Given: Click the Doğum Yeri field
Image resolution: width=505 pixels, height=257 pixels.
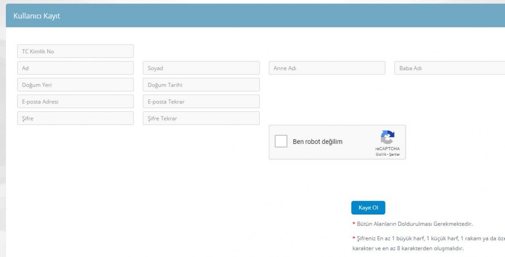Looking at the screenshot, I should coord(75,85).
